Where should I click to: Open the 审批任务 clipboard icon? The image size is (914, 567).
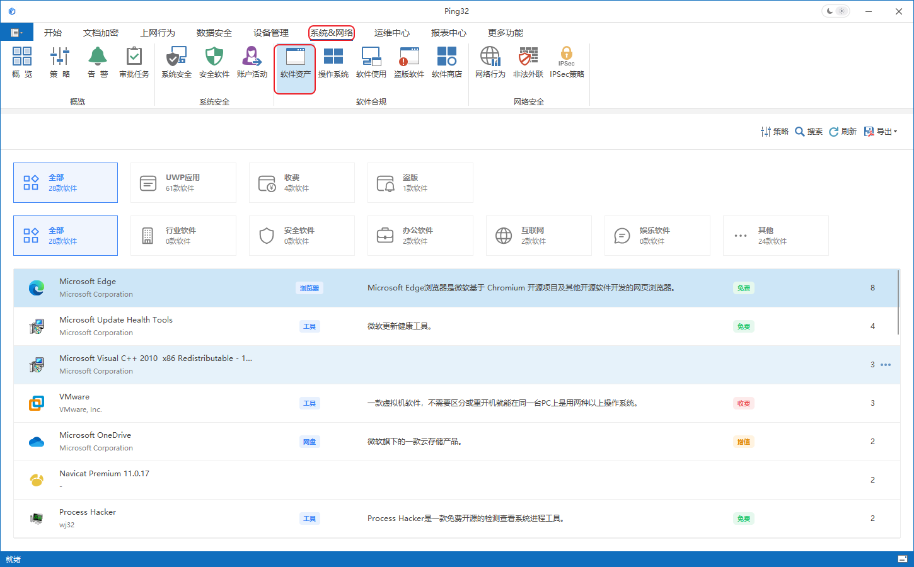coord(134,62)
